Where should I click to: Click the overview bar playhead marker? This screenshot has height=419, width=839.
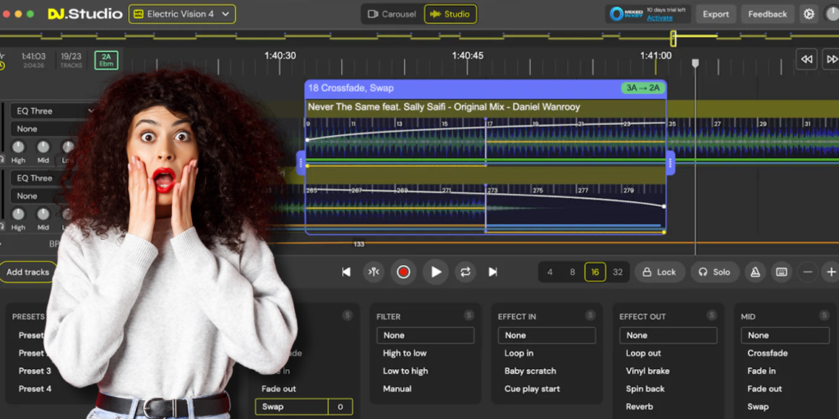[673, 38]
